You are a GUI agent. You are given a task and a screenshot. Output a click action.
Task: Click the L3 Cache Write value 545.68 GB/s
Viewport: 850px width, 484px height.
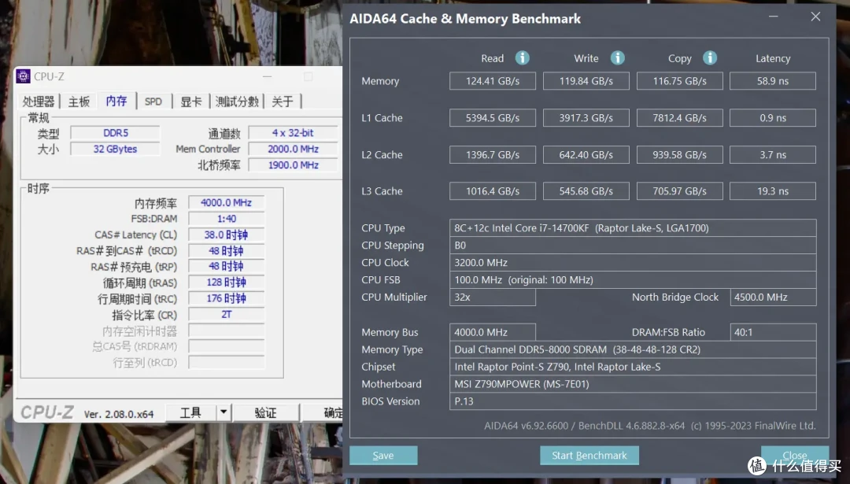click(x=586, y=190)
